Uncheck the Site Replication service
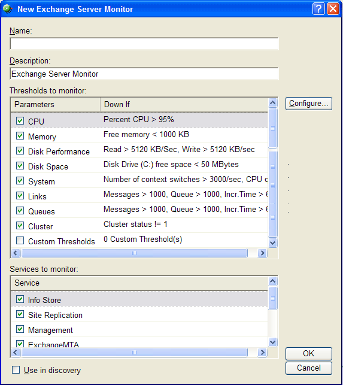Viewport: 343px width, 385px height. point(20,314)
